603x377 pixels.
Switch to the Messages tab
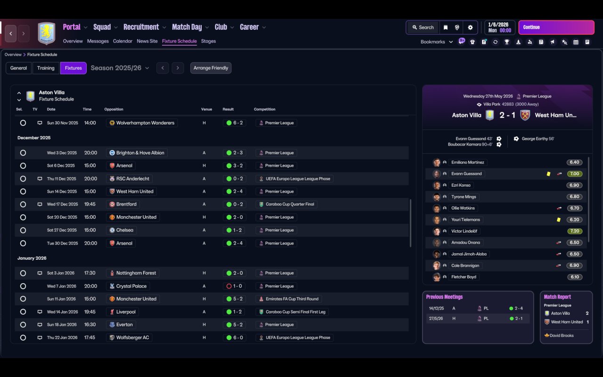coord(98,41)
